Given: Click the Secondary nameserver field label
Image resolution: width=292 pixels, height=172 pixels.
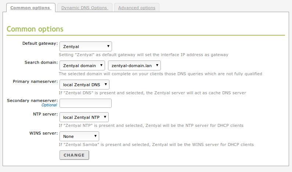Looking at the screenshot, I should point(32,100).
